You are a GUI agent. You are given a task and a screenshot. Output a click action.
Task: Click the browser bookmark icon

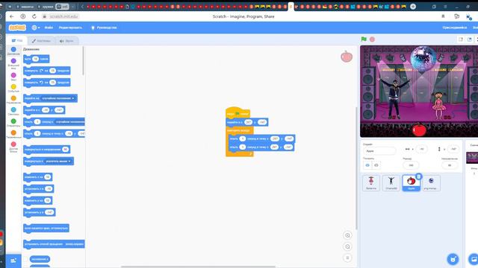coord(443,16)
